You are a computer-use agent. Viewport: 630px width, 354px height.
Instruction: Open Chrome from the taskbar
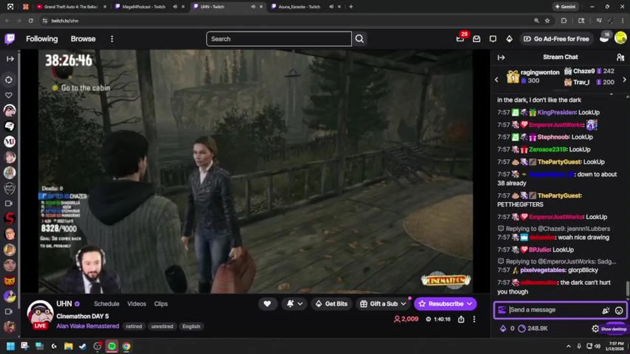pos(126,346)
